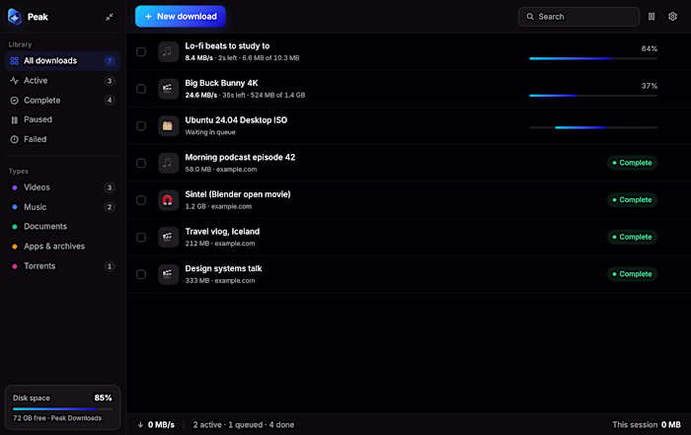Viewport: 691px width, 435px height.
Task: Click the search magnifier icon
Action: (x=530, y=17)
